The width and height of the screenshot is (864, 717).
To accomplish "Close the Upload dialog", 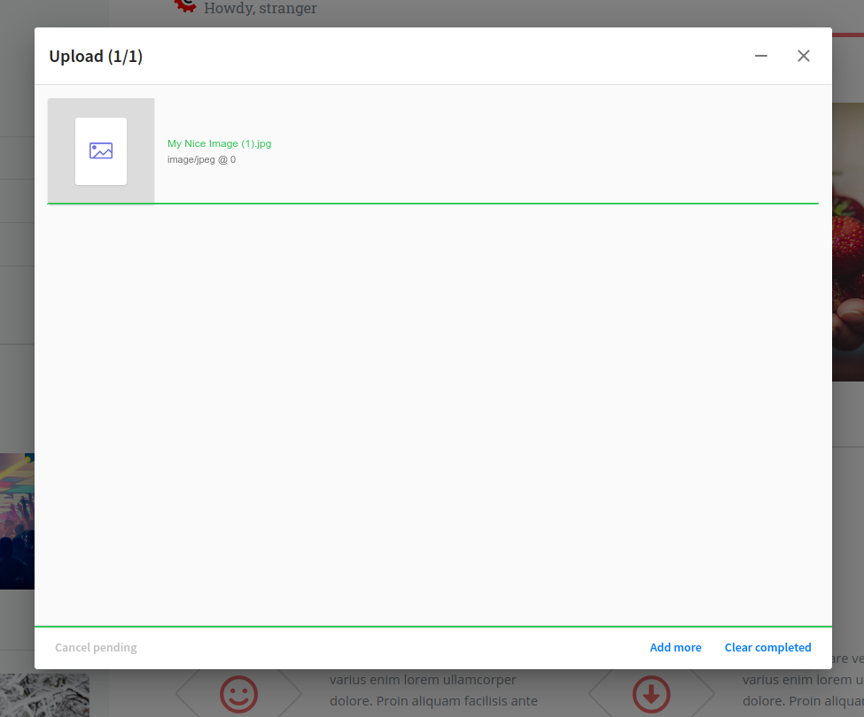I will (x=804, y=56).
